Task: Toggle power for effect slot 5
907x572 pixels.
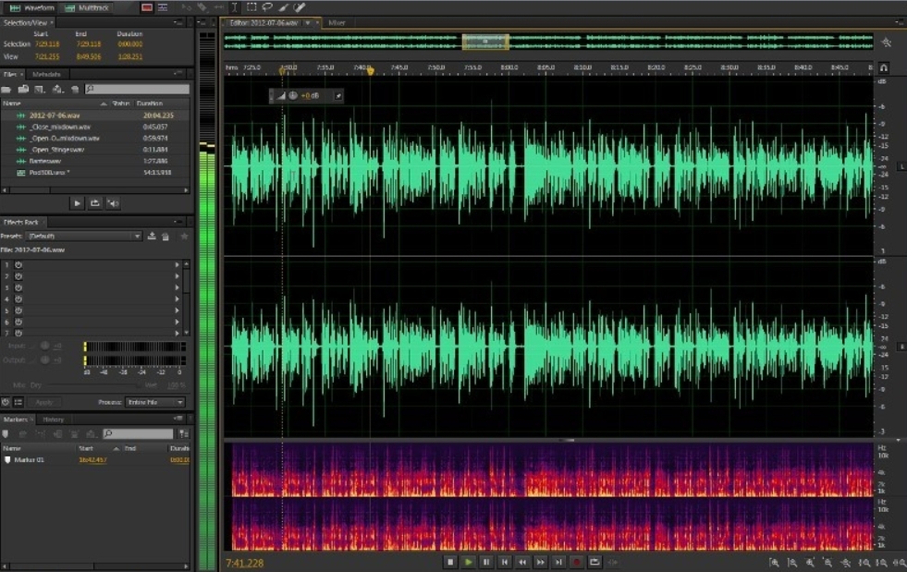Action: click(18, 310)
